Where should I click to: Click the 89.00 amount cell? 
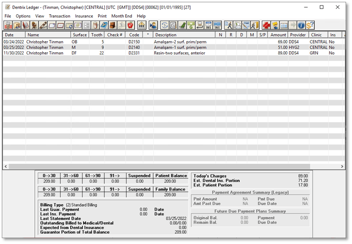[x=282, y=53]
